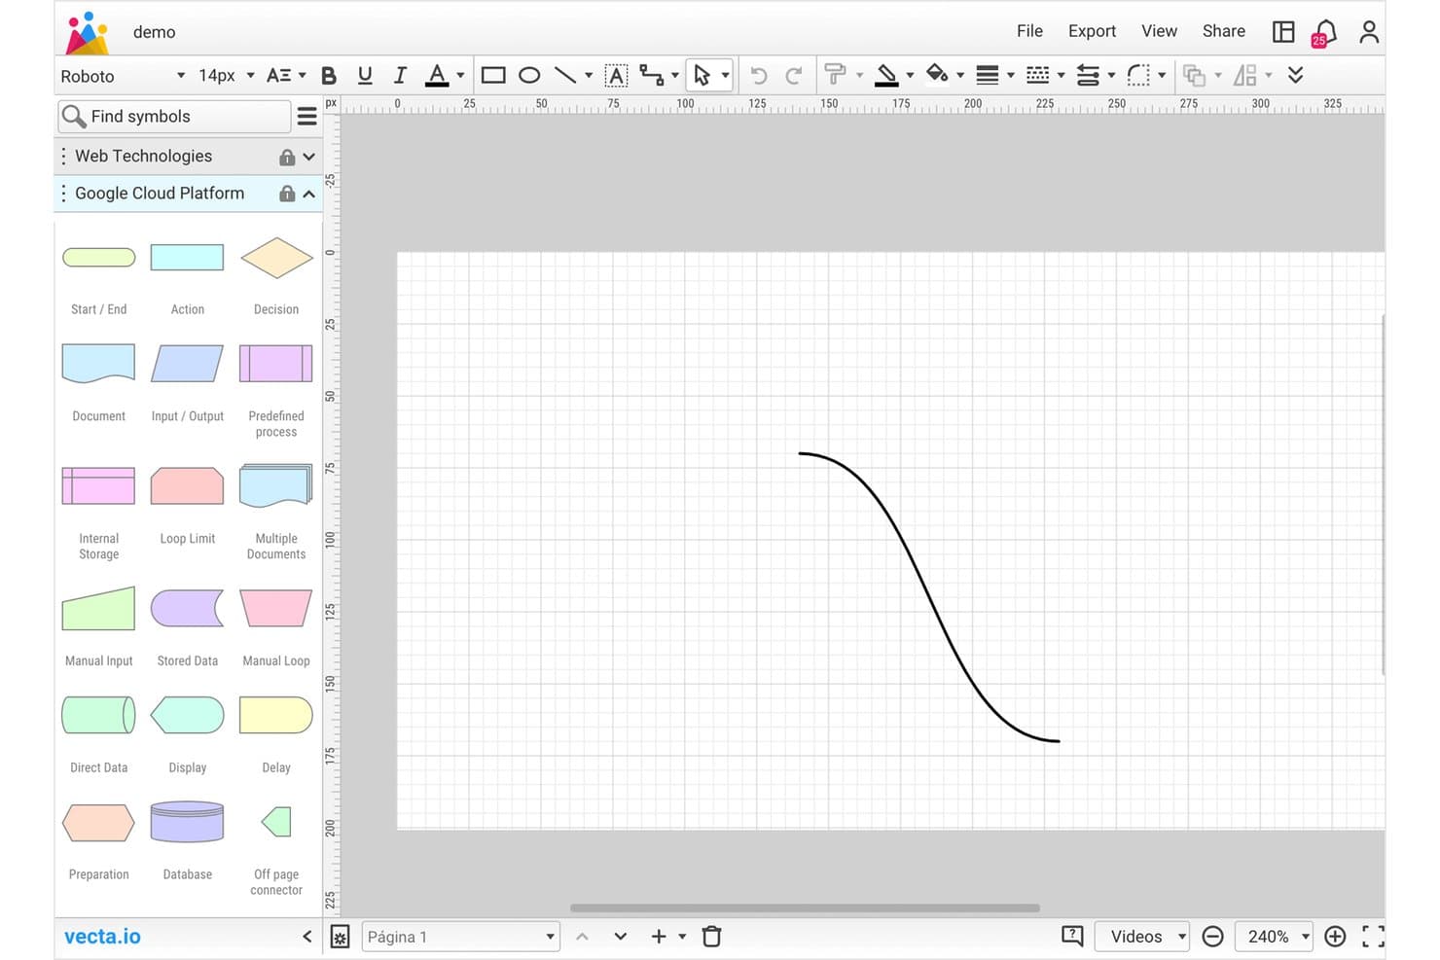The image size is (1440, 960).
Task: Click the zoom out minus button
Action: [1212, 937]
